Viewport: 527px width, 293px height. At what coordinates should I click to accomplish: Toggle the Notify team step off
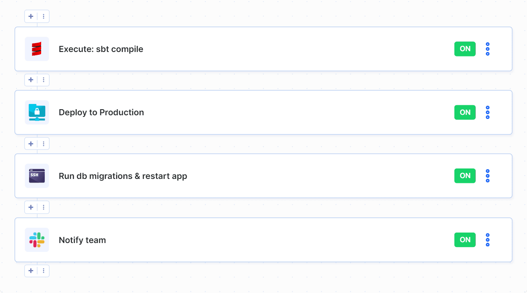coord(465,239)
